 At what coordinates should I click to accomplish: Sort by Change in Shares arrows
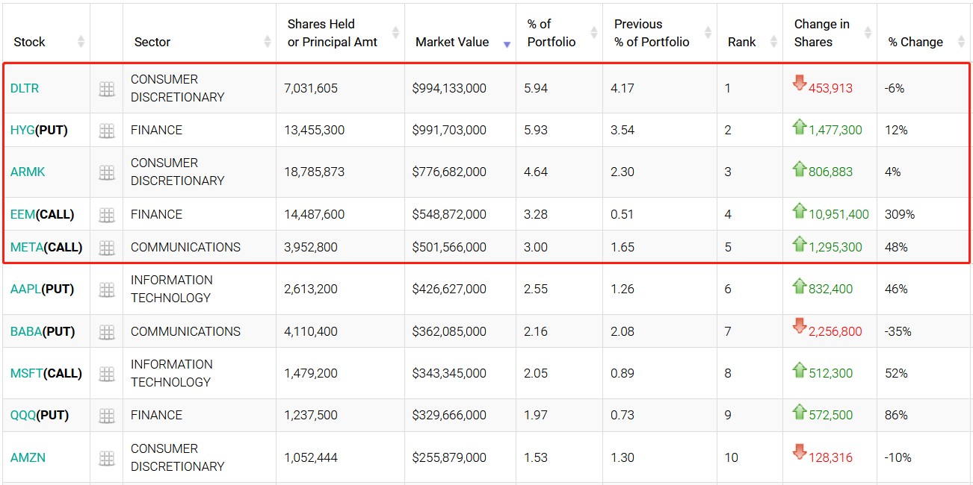pos(868,33)
